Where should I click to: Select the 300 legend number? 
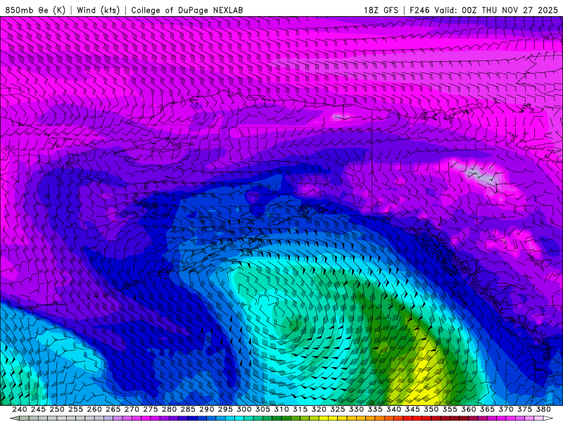[x=243, y=409]
